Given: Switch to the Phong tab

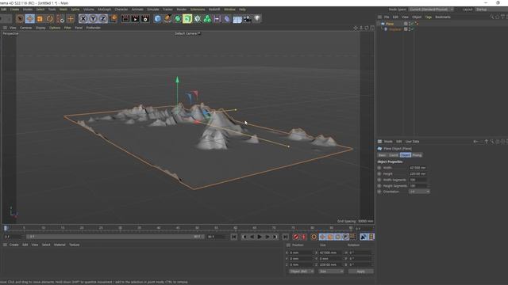Looking at the screenshot, I should pos(417,155).
